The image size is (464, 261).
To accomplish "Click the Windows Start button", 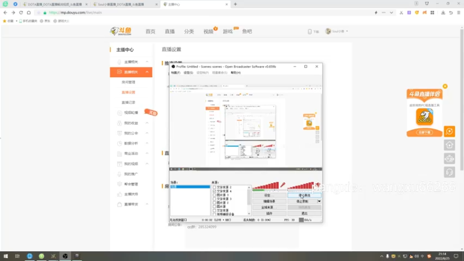I will (x=6, y=256).
